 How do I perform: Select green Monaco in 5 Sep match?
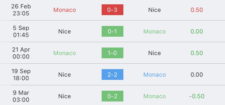[x=155, y=32]
